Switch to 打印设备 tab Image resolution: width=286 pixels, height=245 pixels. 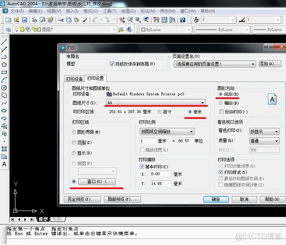click(x=74, y=79)
